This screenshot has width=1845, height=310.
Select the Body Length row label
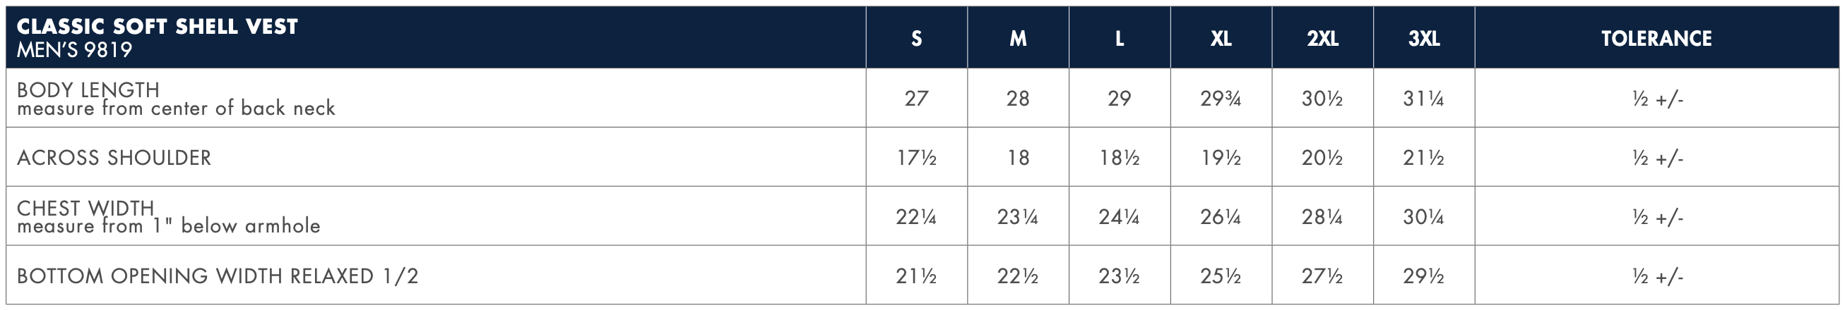tap(88, 90)
